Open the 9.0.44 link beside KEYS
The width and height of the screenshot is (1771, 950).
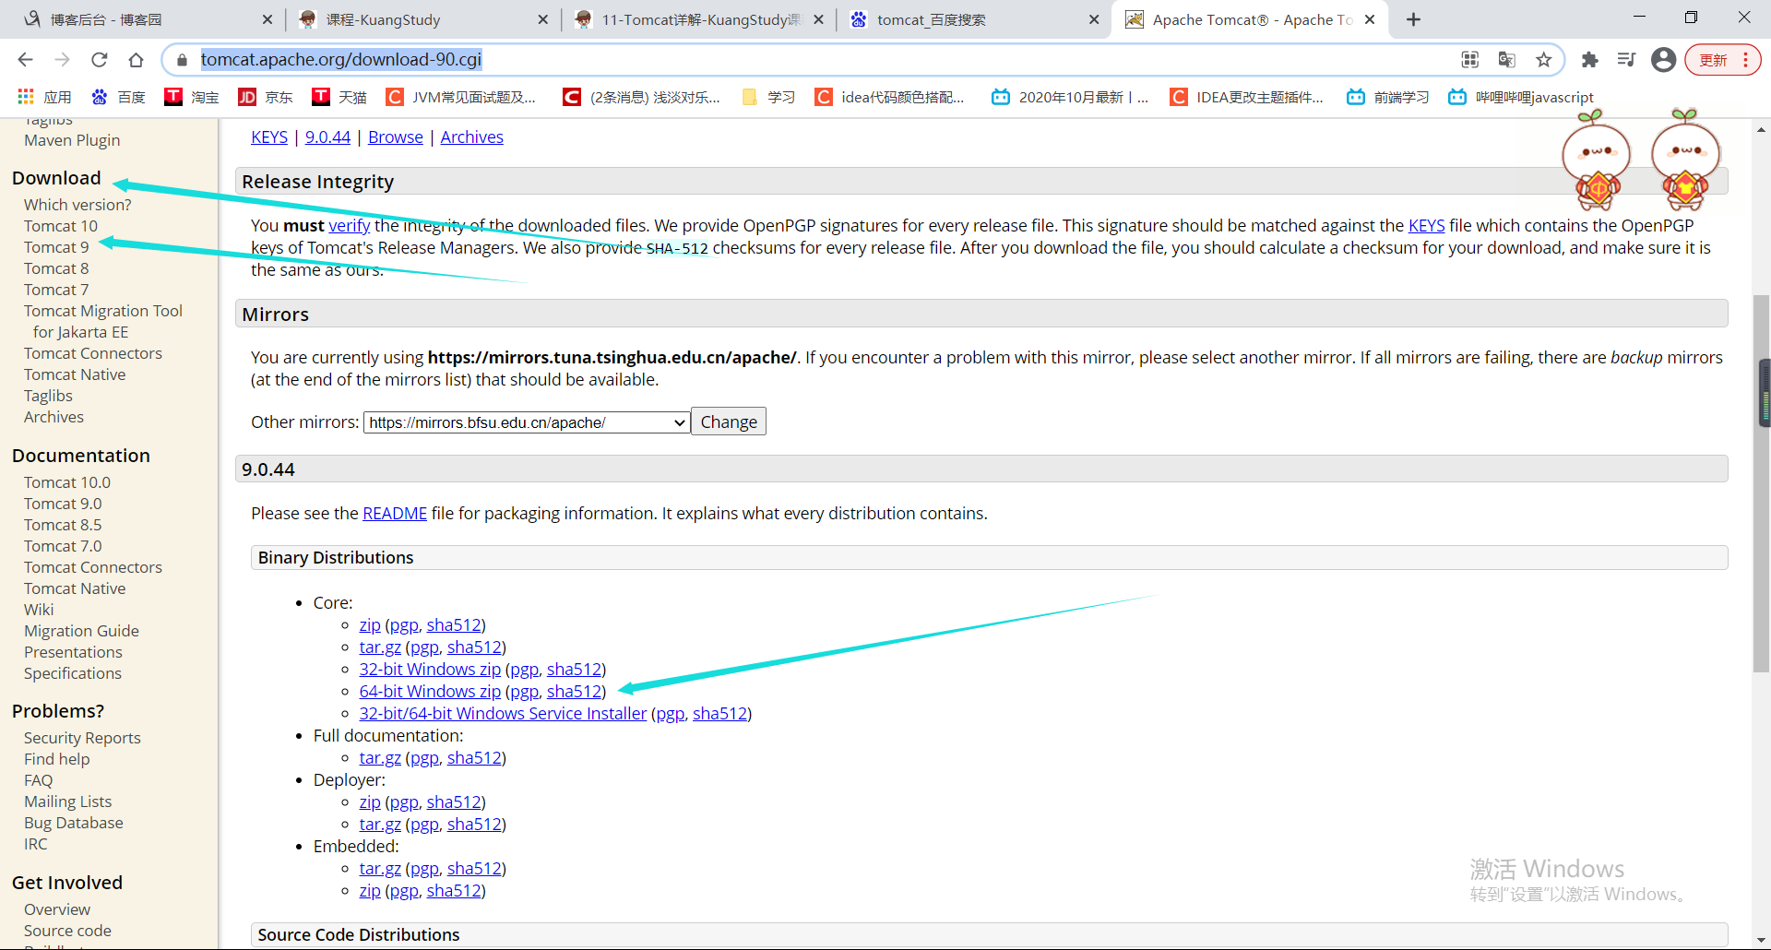pyautogui.click(x=327, y=137)
